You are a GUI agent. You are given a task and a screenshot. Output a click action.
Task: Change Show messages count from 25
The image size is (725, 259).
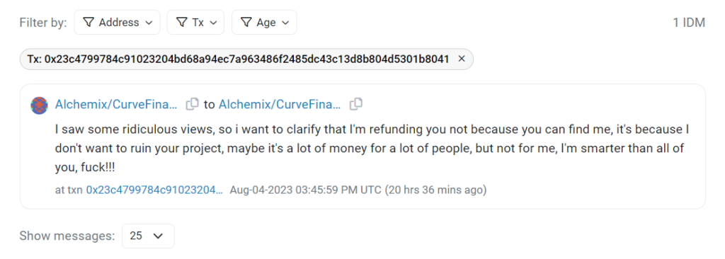(x=148, y=236)
